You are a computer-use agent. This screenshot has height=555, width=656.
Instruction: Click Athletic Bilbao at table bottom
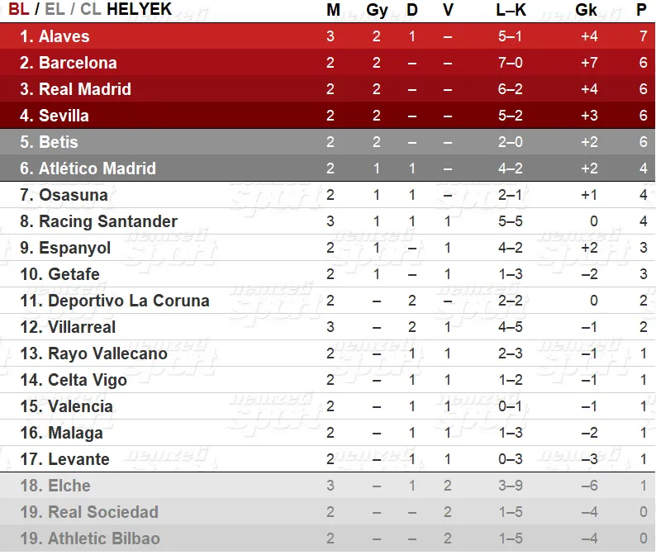104,538
